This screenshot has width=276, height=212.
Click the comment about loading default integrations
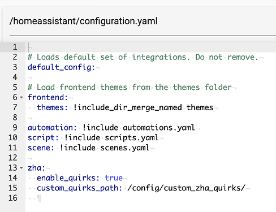[143, 57]
